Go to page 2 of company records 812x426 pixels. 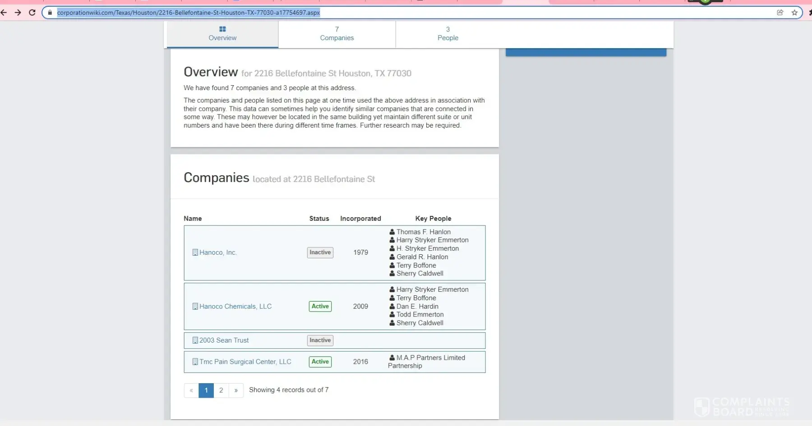[x=221, y=390]
